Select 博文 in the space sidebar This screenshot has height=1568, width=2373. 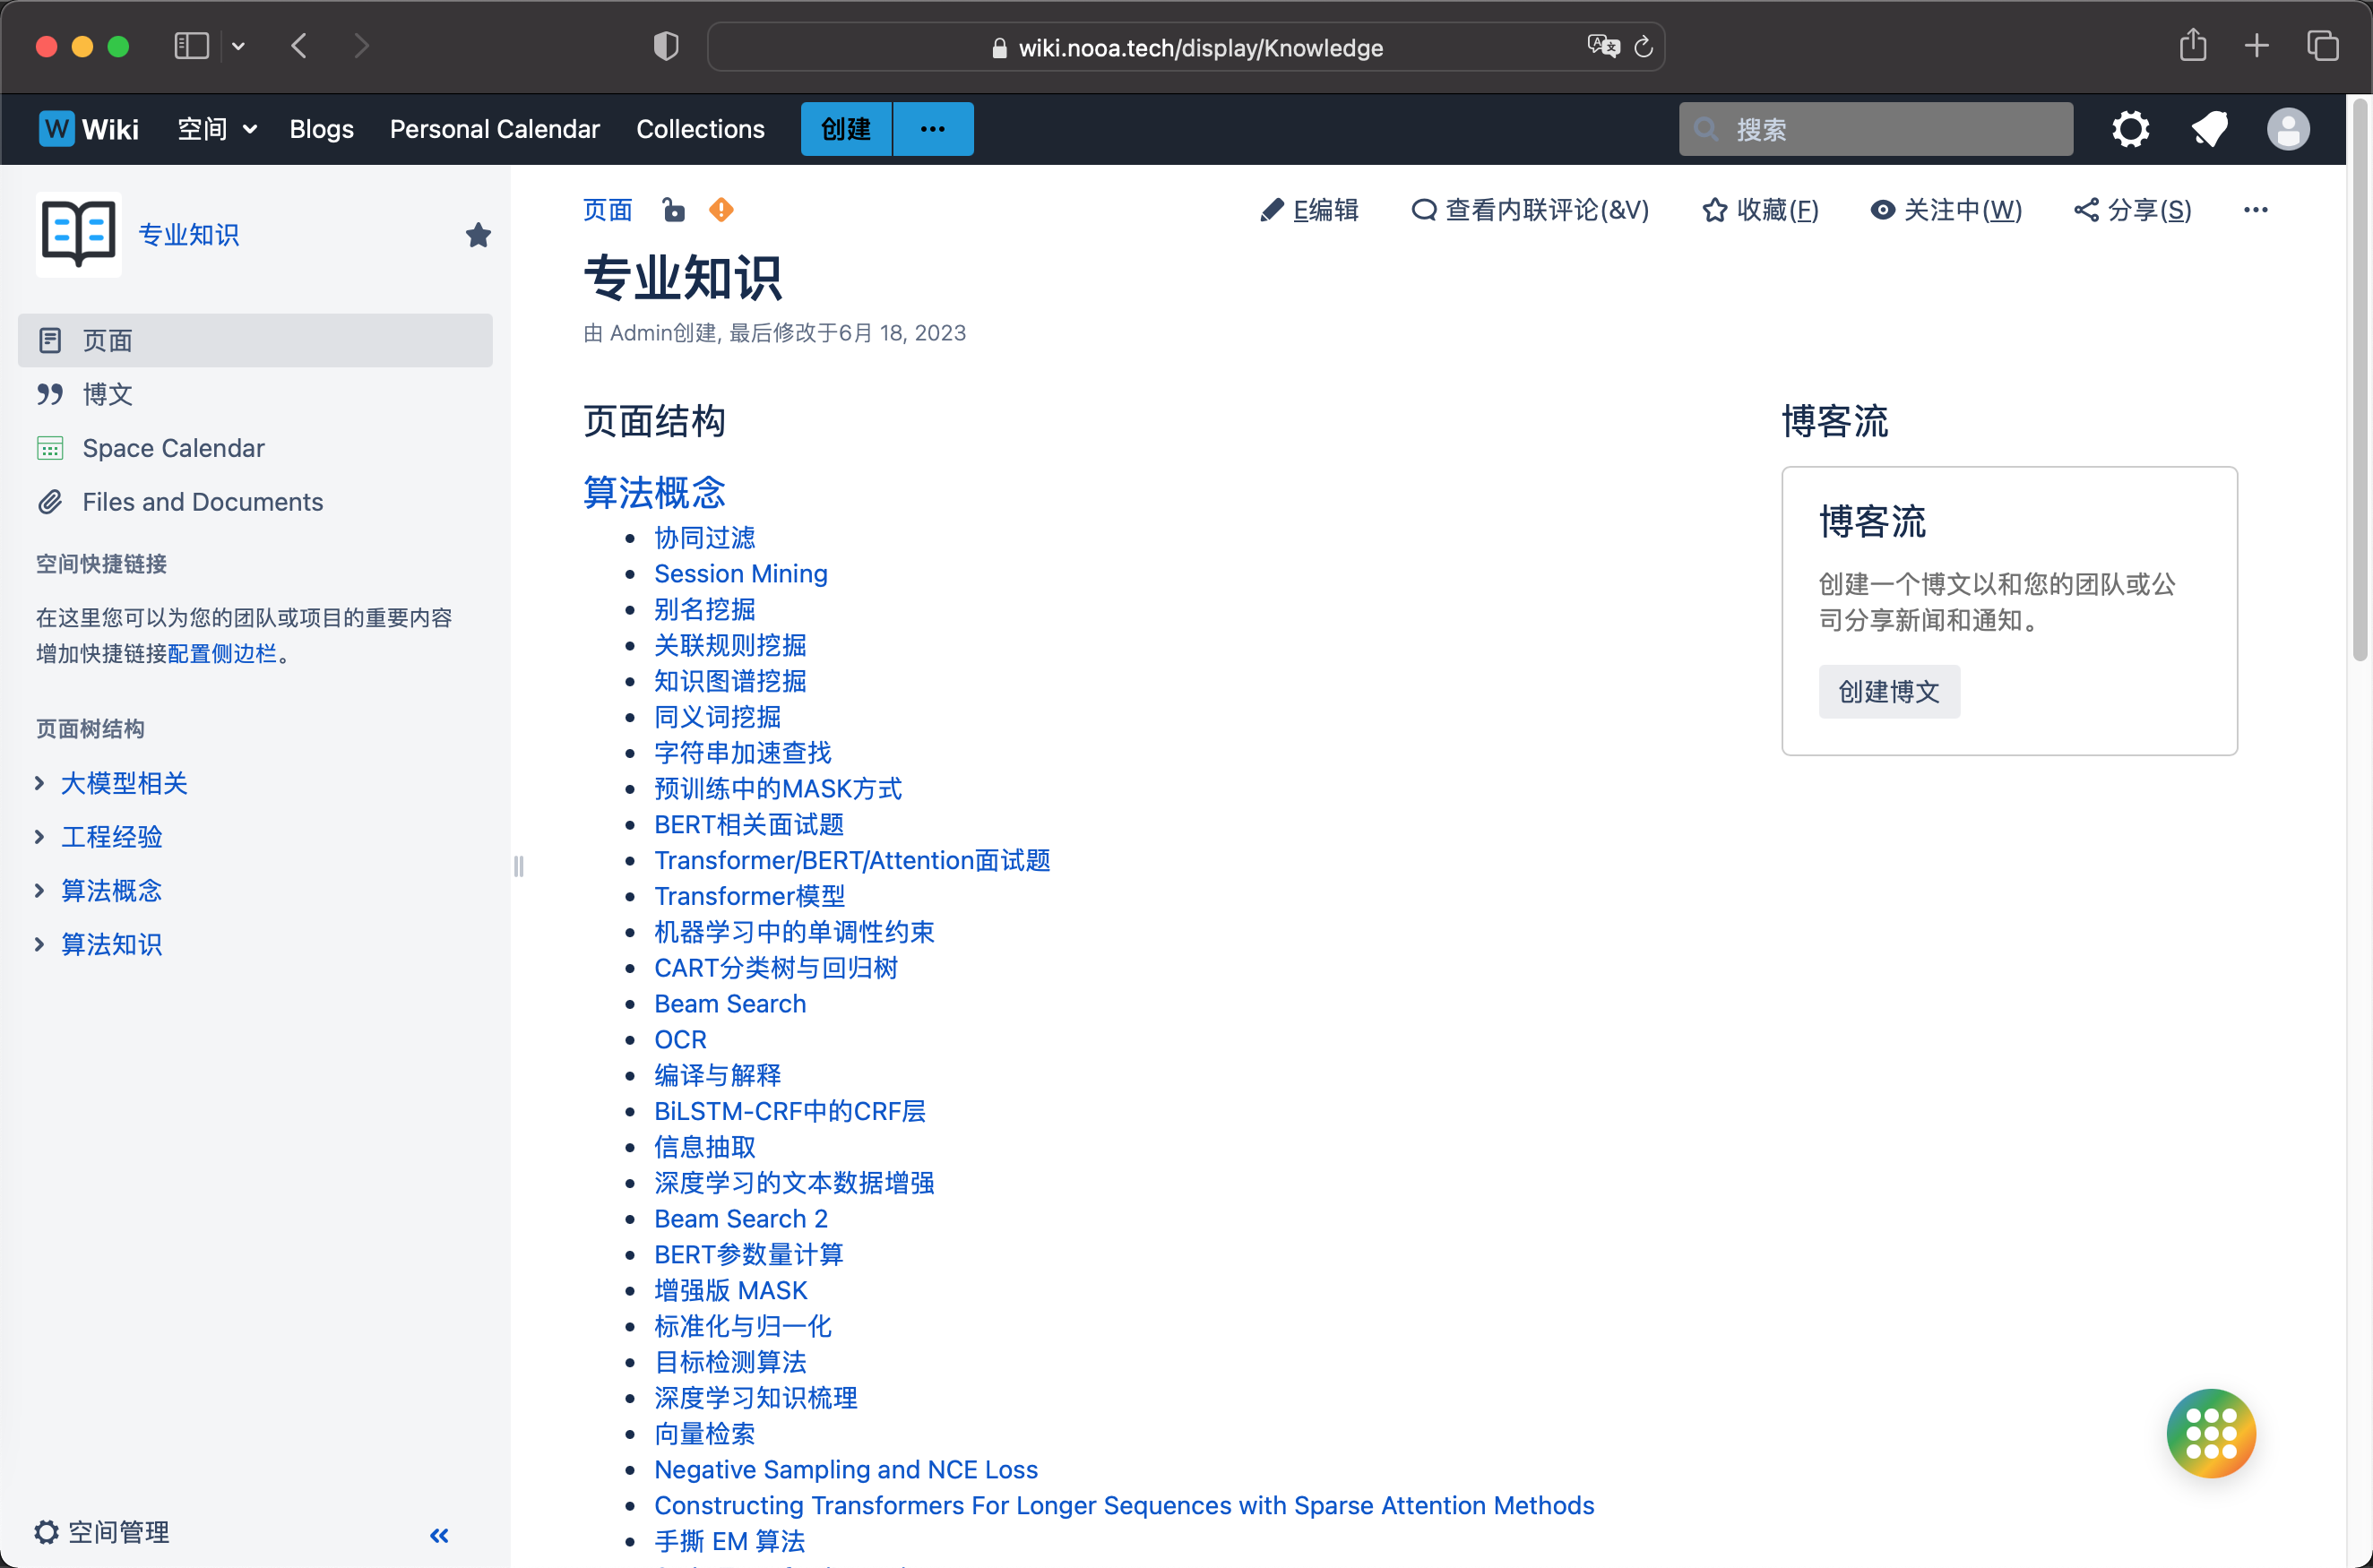click(107, 394)
